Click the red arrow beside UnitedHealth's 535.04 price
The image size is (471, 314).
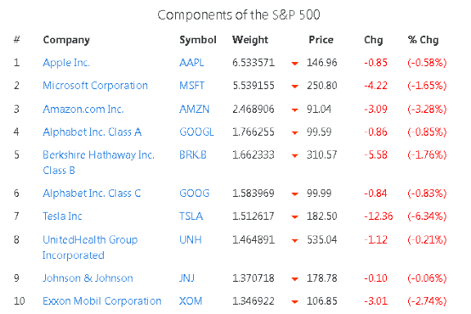[x=295, y=240]
